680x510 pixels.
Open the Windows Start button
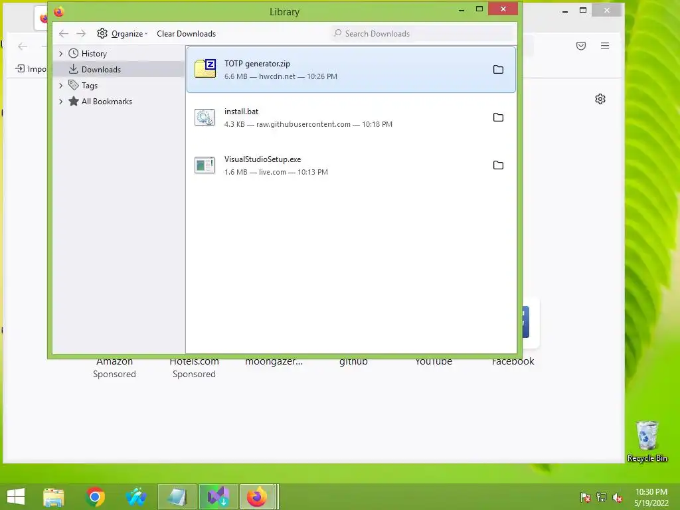point(16,497)
